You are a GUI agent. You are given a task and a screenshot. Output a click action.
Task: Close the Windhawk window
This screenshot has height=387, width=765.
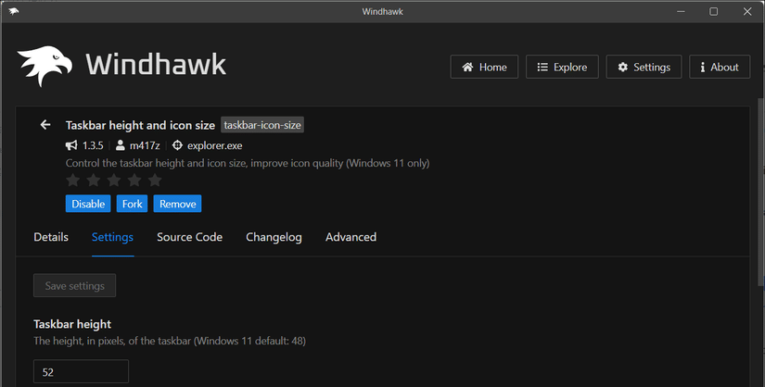(x=747, y=11)
